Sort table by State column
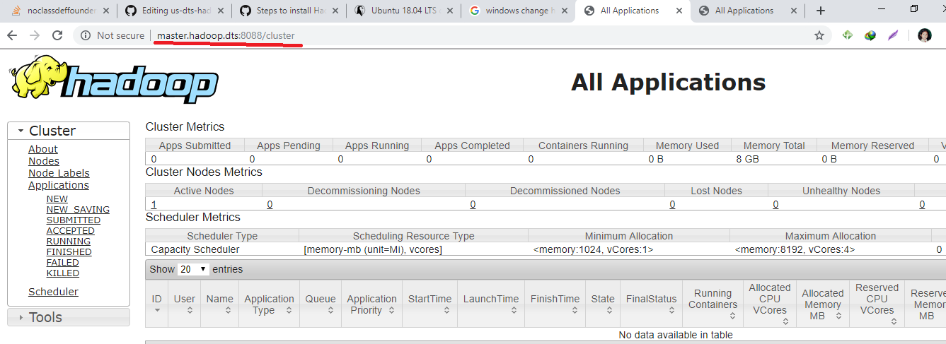946x344 pixels. (603, 304)
